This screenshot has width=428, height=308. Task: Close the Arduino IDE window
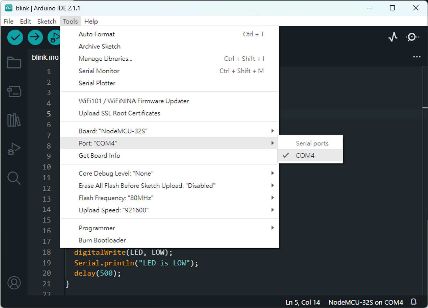point(416,8)
